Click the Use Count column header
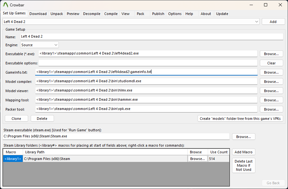 tap(219, 152)
